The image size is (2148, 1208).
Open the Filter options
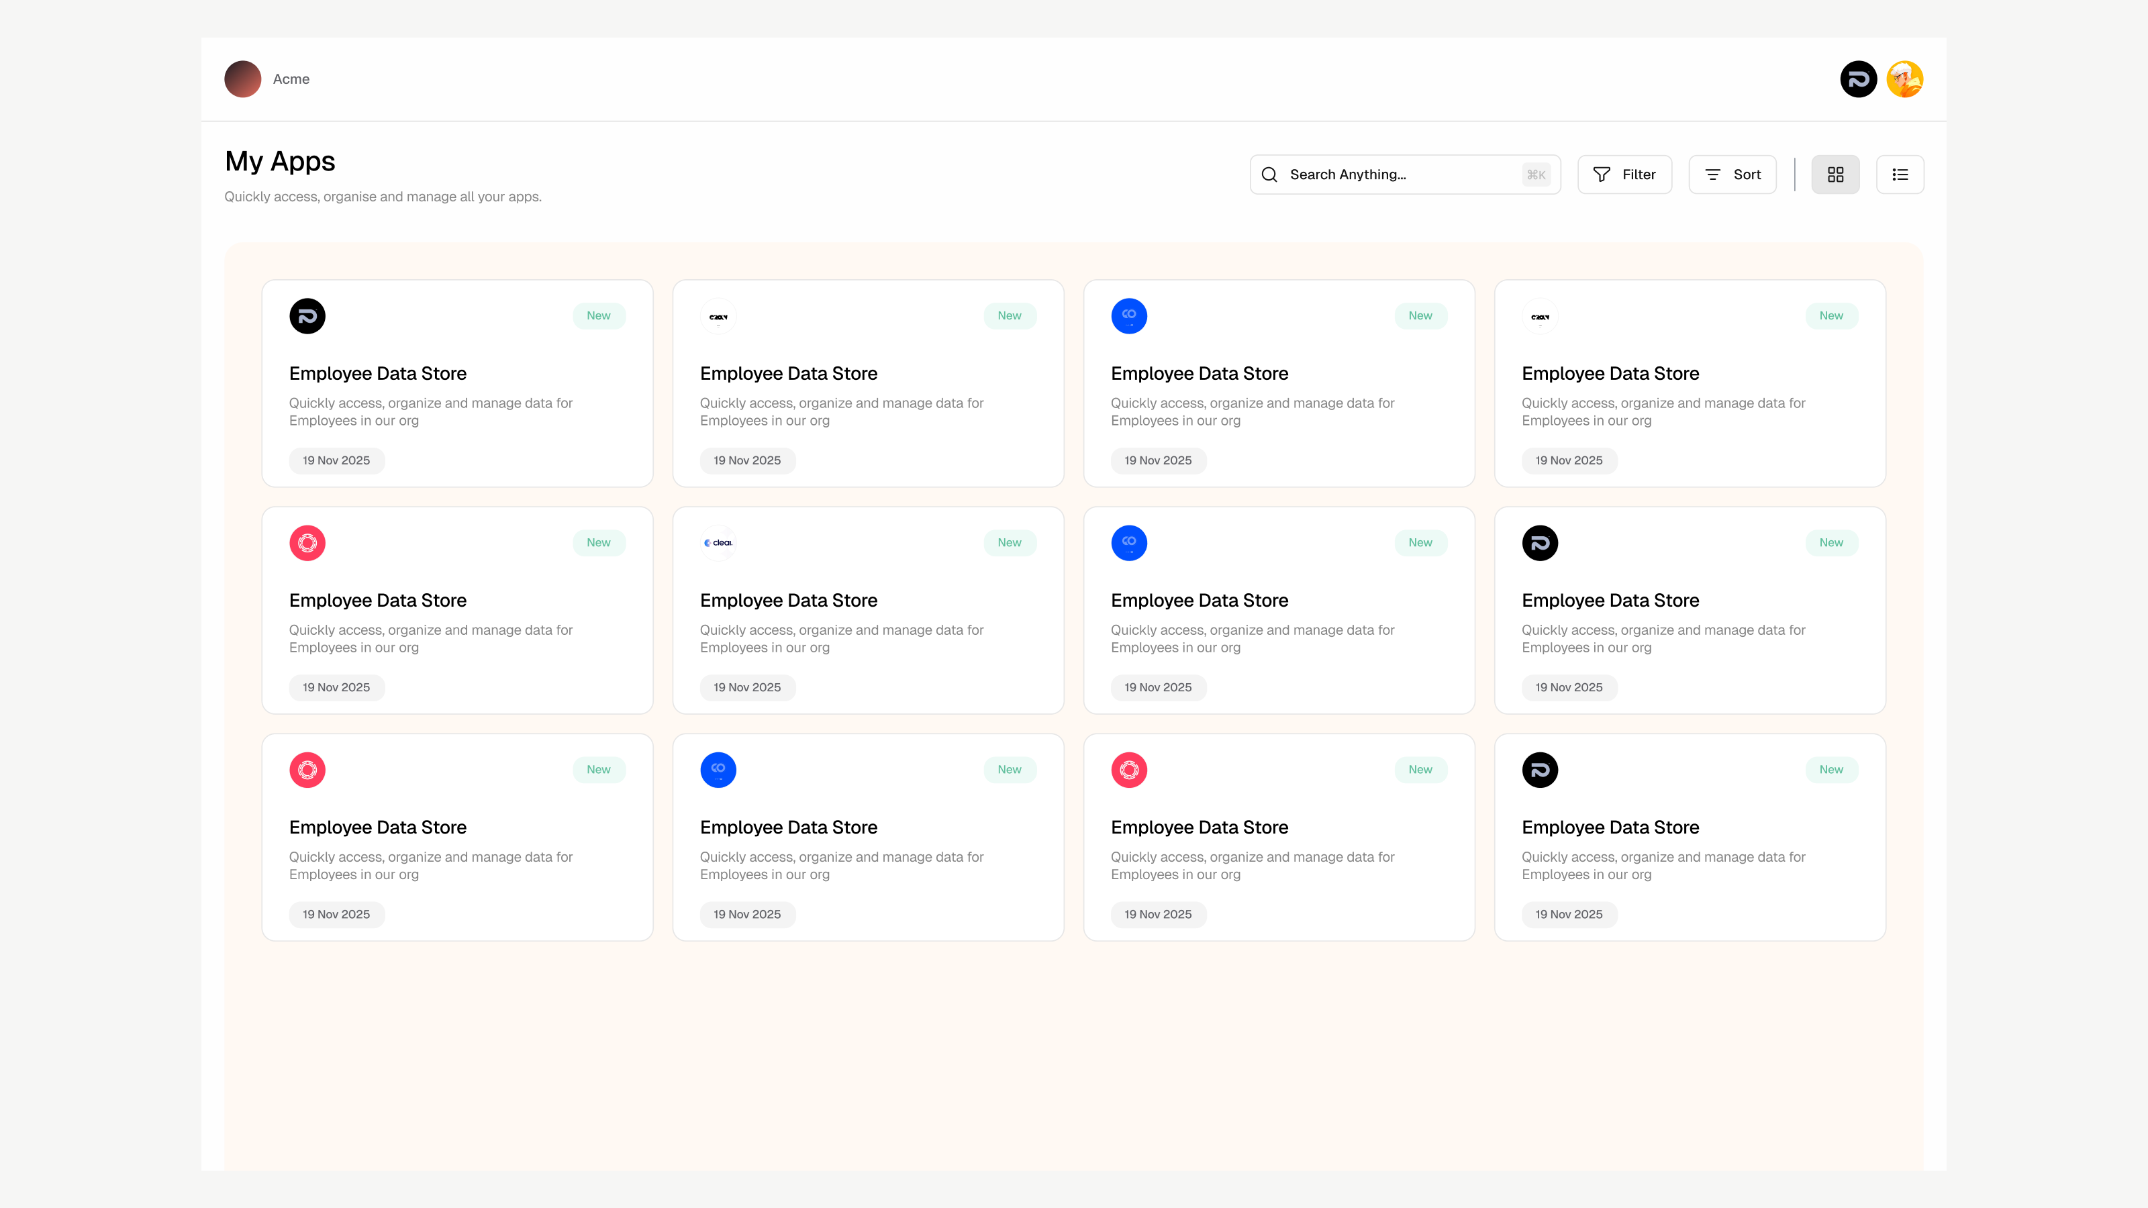click(1624, 174)
